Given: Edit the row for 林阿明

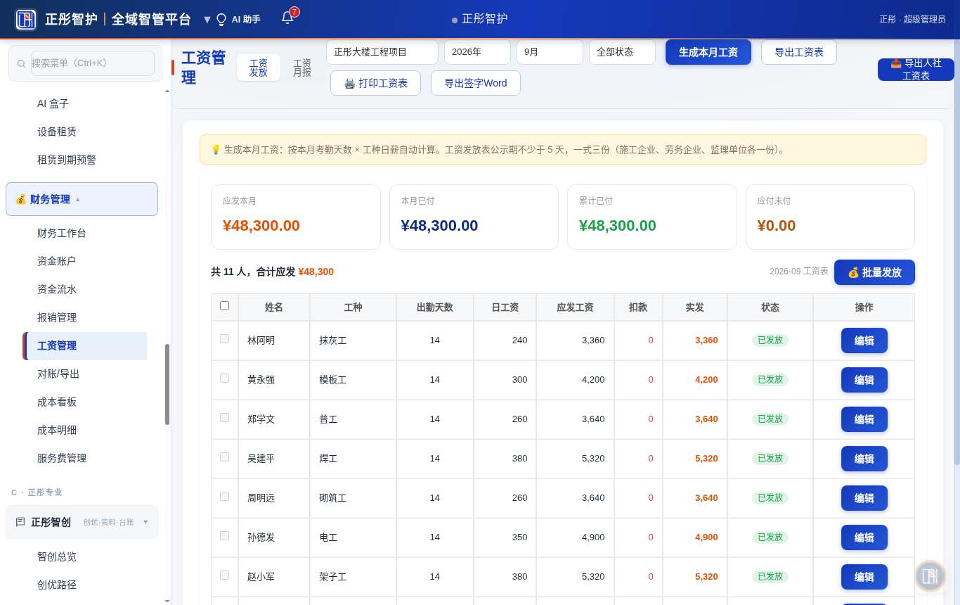Looking at the screenshot, I should click(864, 340).
